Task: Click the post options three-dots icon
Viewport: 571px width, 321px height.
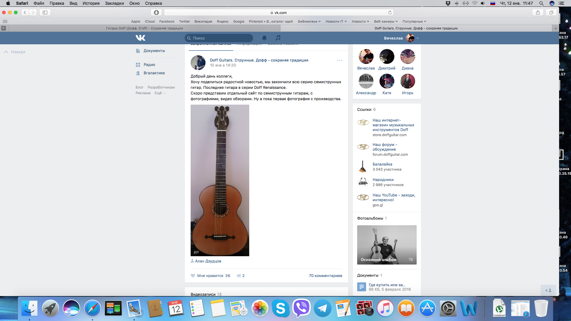Action: click(339, 60)
